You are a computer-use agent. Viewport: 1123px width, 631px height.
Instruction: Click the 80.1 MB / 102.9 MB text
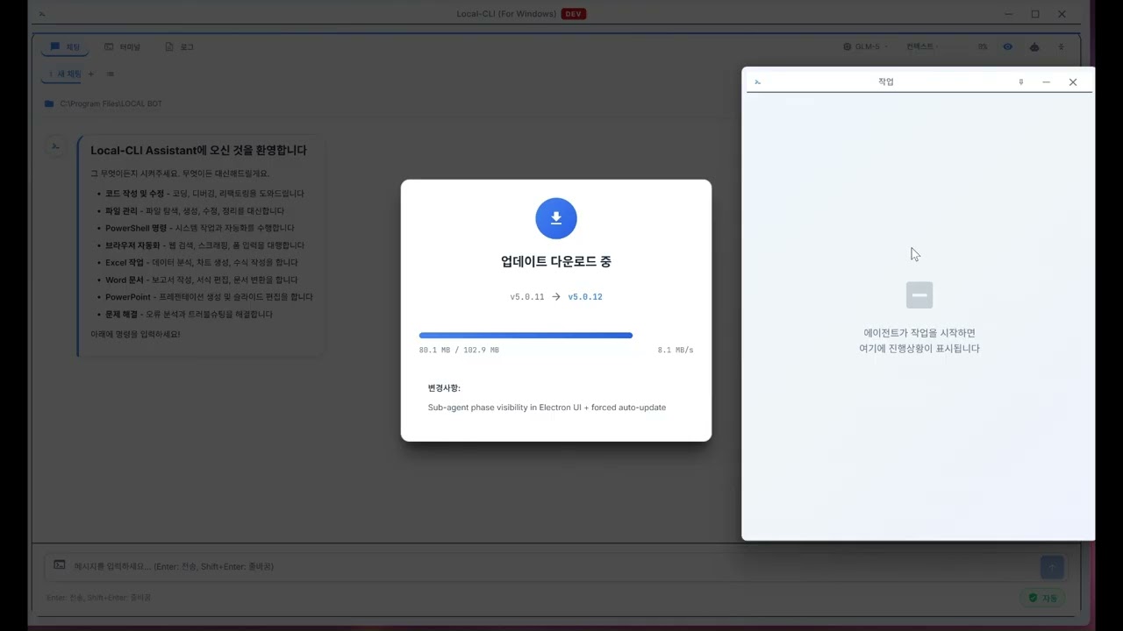click(459, 351)
